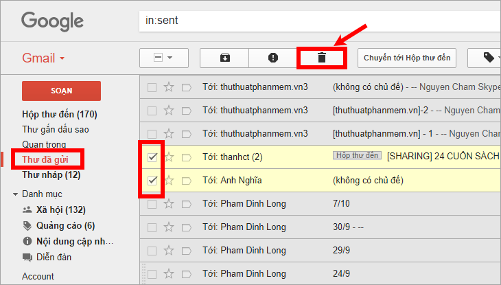Click the Hộp thư đến label tag on thanhct email
This screenshot has width=501, height=285.
tap(357, 155)
